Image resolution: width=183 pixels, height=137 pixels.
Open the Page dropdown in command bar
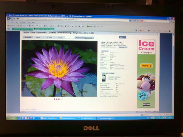click(x=154, y=31)
